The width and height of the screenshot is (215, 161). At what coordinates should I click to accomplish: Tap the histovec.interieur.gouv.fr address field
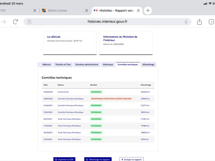[107, 22]
